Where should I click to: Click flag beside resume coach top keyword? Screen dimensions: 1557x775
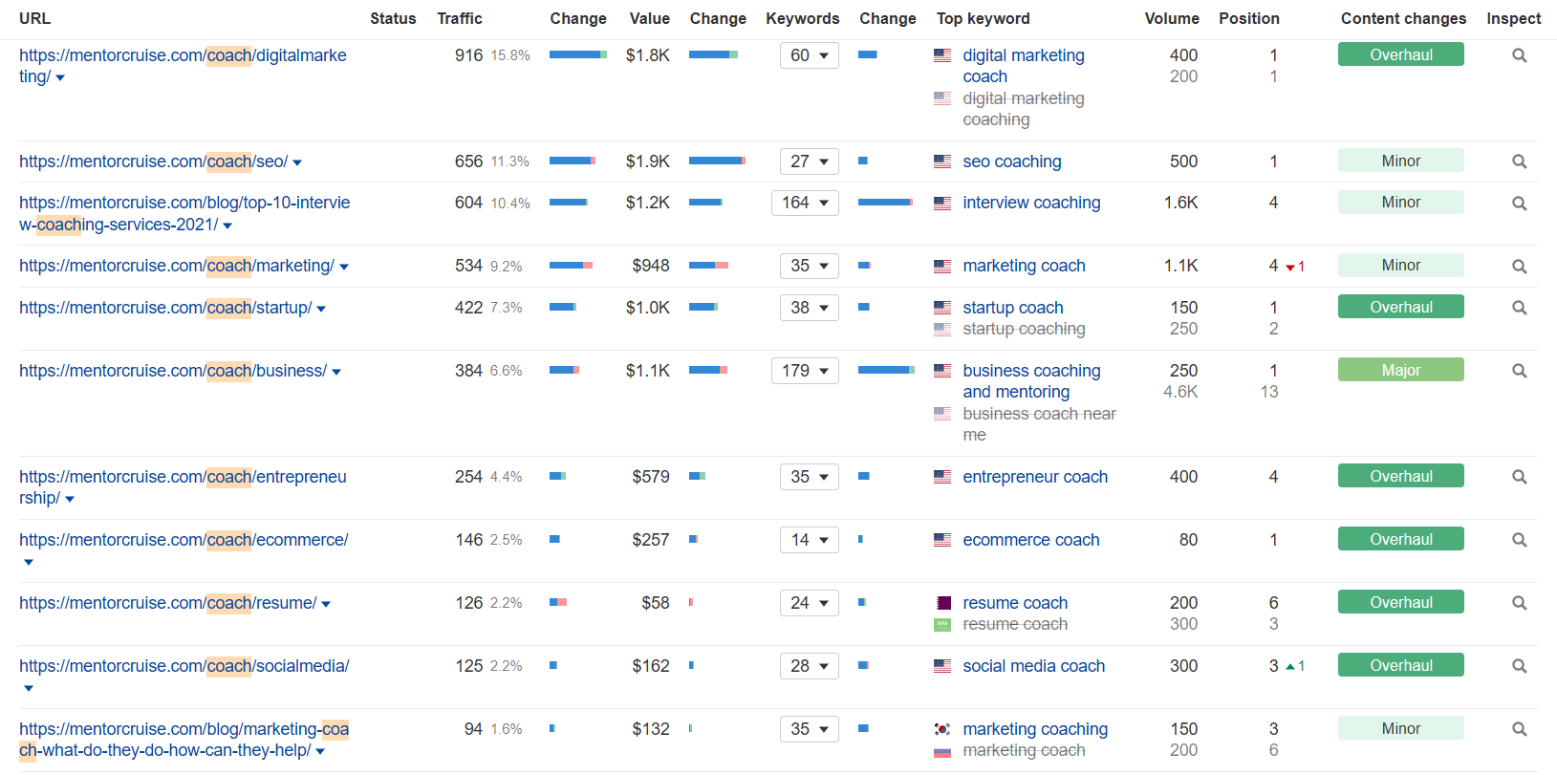pyautogui.click(x=942, y=603)
